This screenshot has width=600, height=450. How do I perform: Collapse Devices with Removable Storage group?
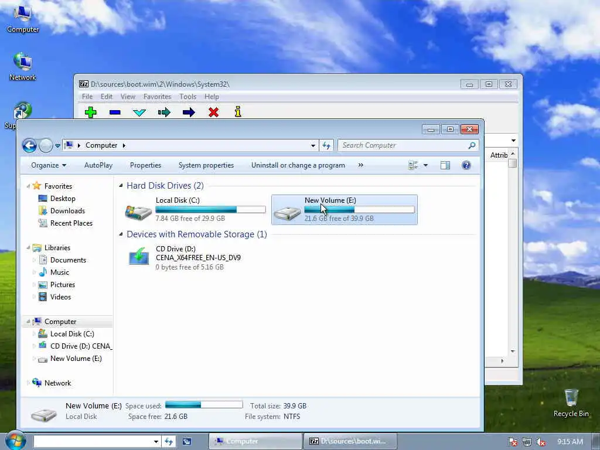(x=121, y=234)
